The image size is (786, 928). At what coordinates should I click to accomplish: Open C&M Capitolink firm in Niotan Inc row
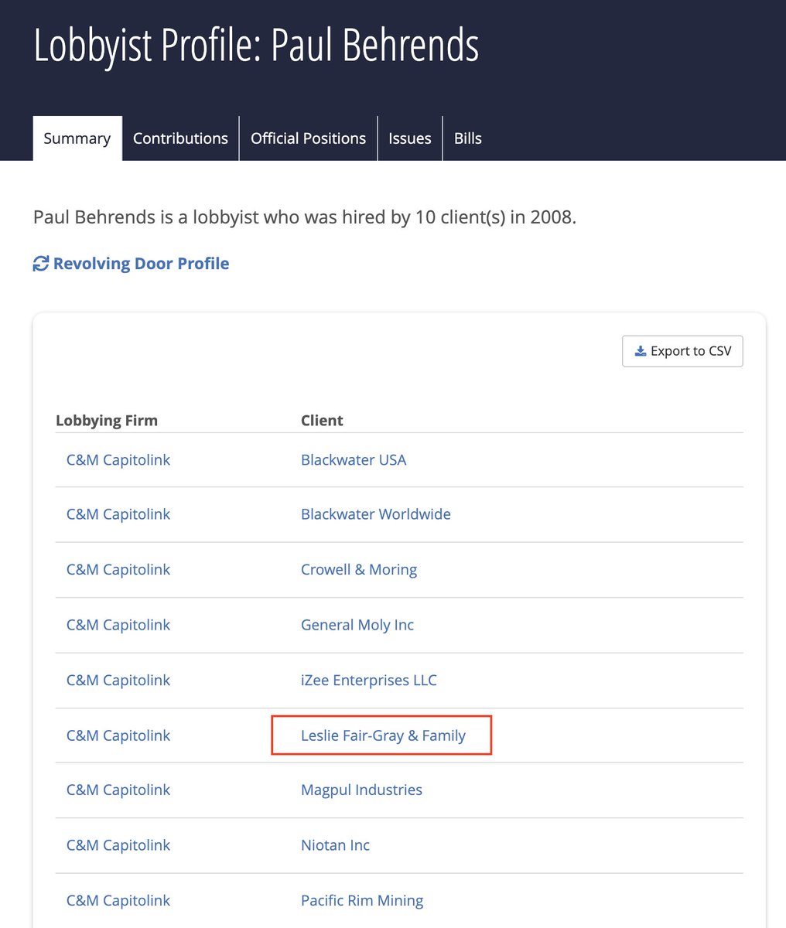coord(118,845)
